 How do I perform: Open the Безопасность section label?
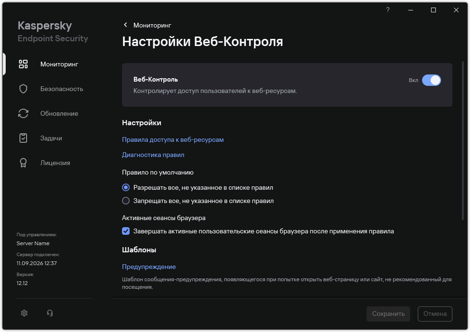(x=62, y=89)
